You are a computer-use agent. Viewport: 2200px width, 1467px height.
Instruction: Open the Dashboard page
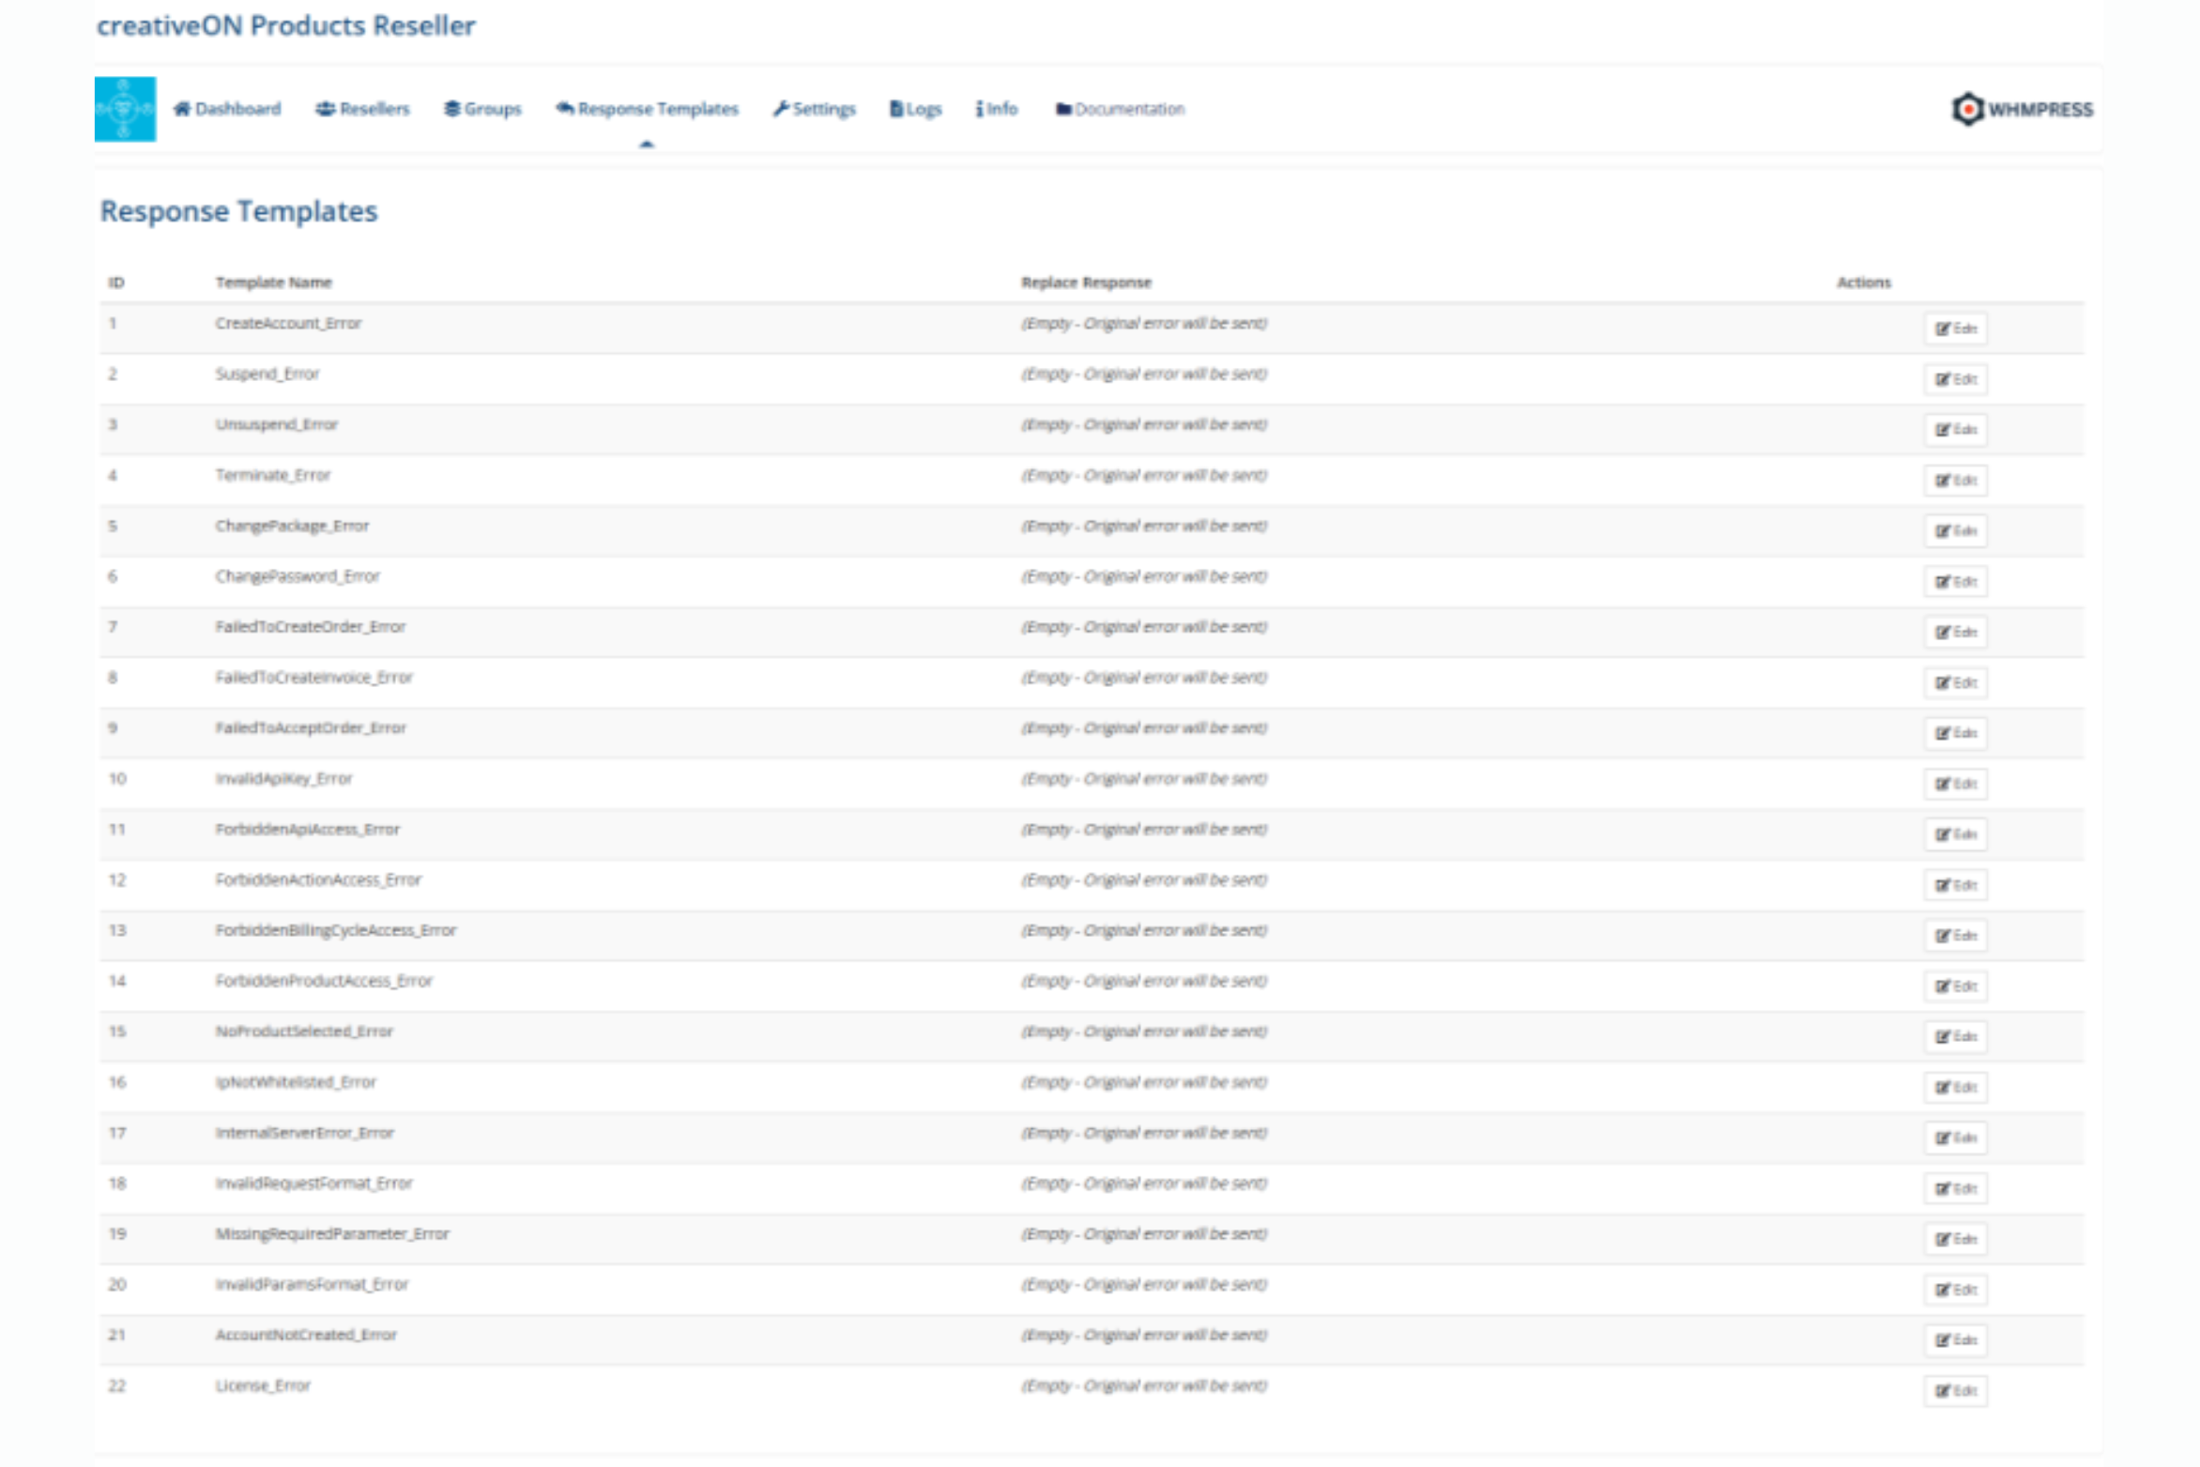click(x=227, y=109)
